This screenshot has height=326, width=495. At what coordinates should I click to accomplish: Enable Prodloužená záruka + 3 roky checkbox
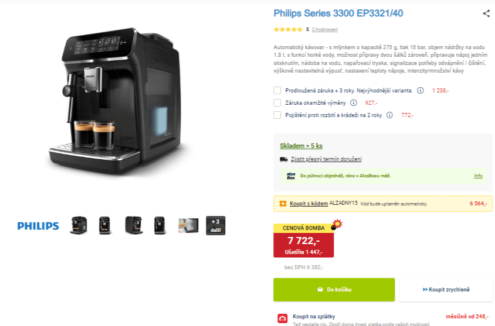coord(277,90)
